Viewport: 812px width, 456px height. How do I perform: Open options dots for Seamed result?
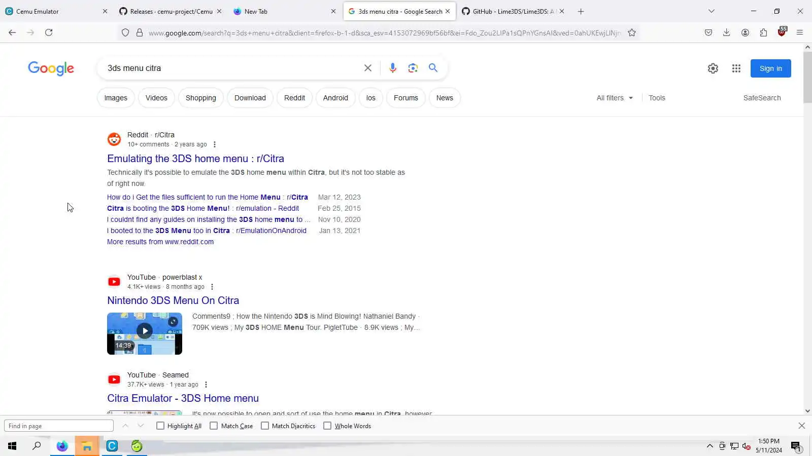click(206, 385)
